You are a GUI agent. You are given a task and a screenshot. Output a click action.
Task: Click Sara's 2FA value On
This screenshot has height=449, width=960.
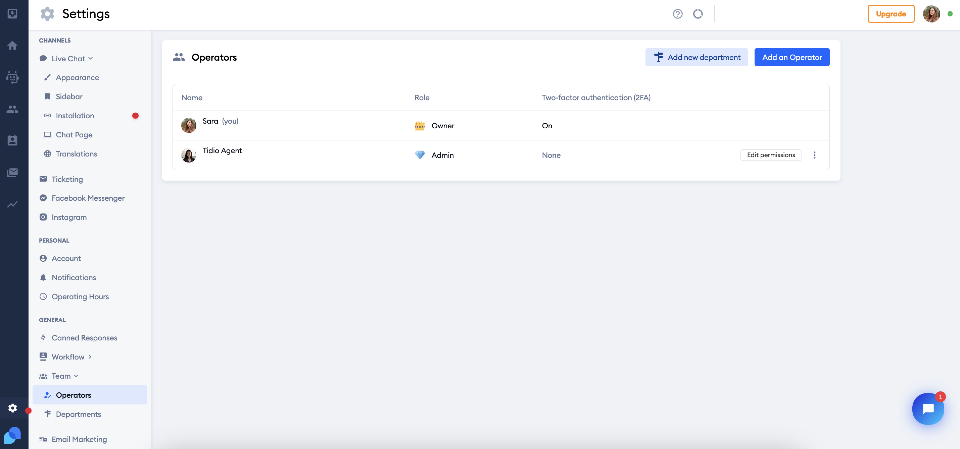click(x=547, y=126)
